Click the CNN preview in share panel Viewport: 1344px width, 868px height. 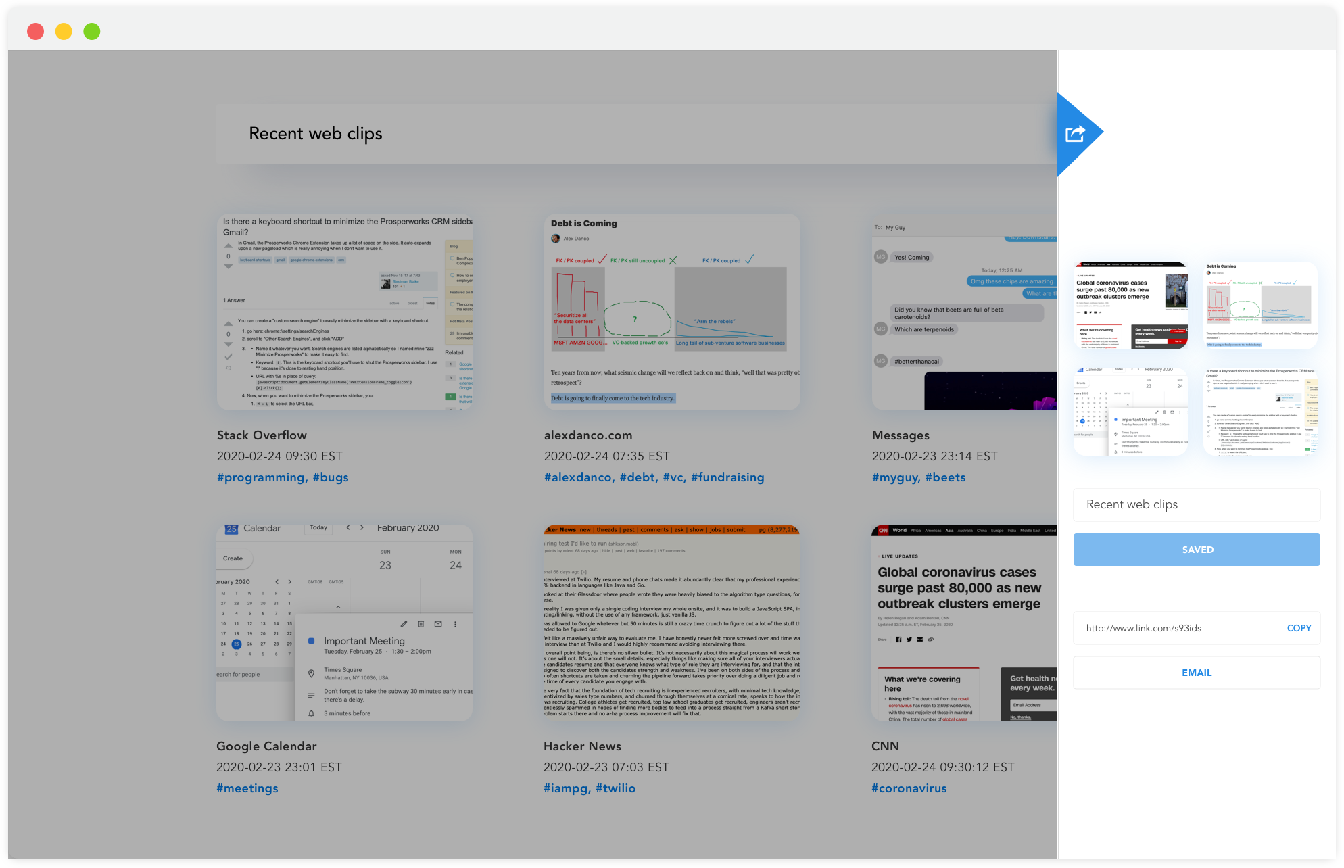[1130, 306]
